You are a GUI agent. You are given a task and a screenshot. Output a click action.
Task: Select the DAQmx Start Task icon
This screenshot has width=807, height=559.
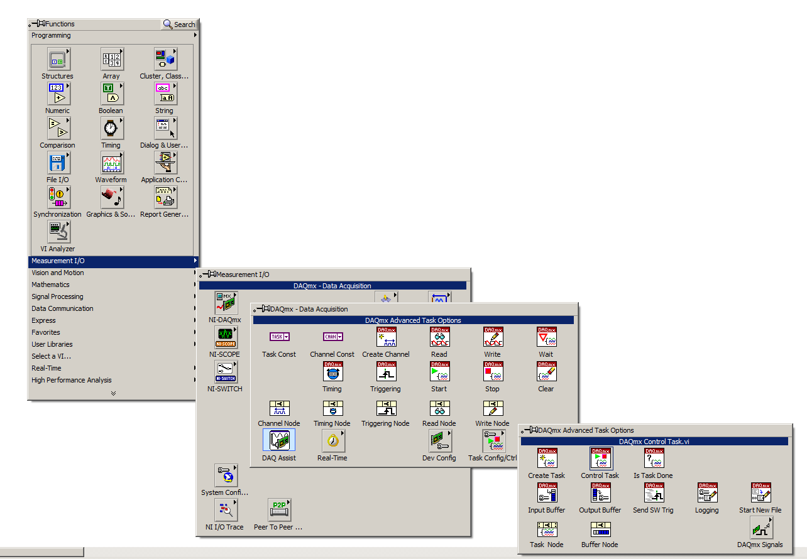439,372
